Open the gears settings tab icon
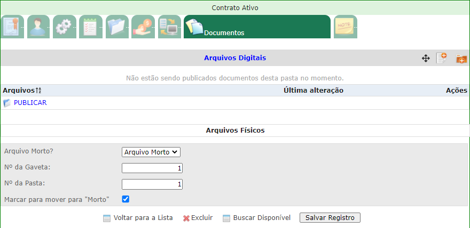470x228 pixels. [x=65, y=27]
